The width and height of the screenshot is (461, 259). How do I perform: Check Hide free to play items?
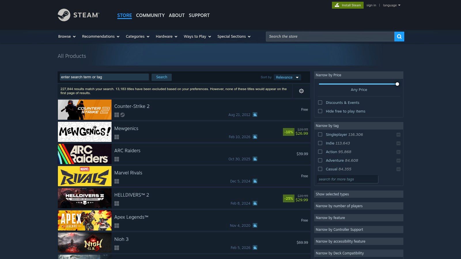pyautogui.click(x=320, y=111)
